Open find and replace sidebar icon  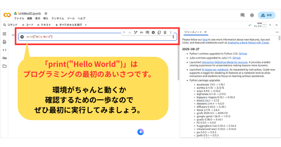pos(5,42)
